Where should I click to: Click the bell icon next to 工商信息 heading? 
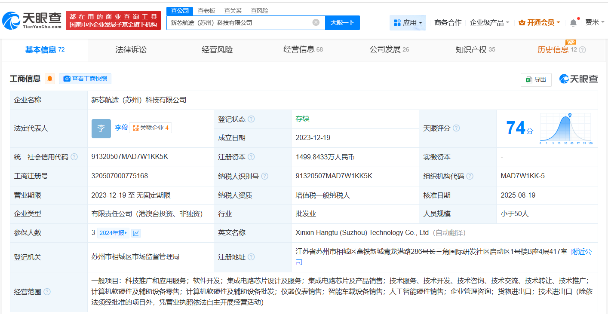(x=50, y=79)
